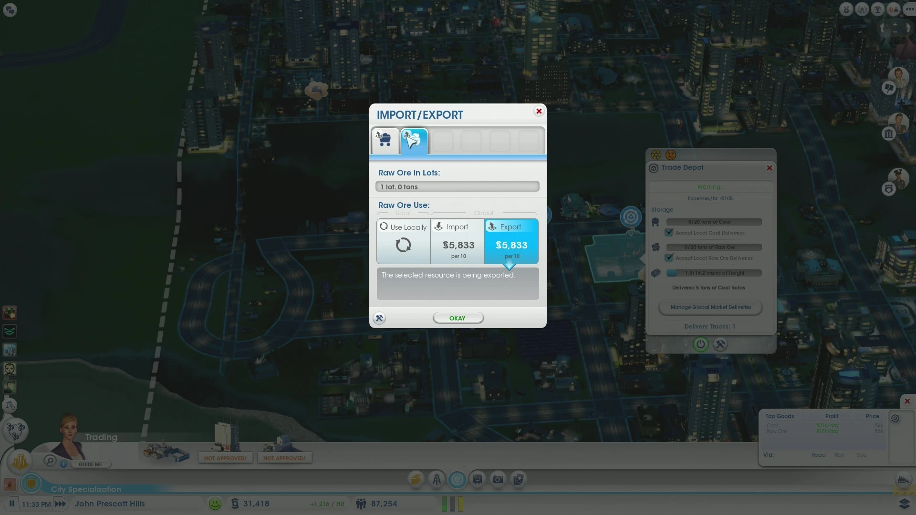The width and height of the screenshot is (916, 515).
Task: Toggle Accept Local Raw Ore Deliveries checkbox
Action: pos(669,258)
